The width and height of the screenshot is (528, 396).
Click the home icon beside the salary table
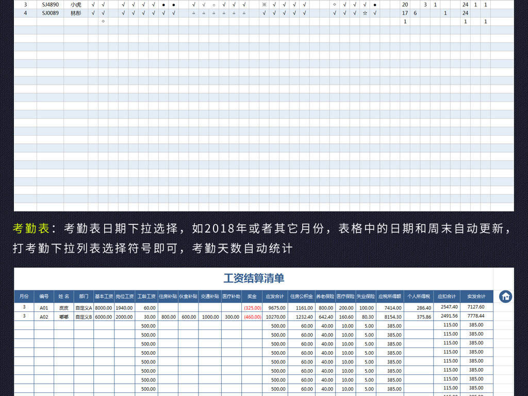click(x=505, y=296)
